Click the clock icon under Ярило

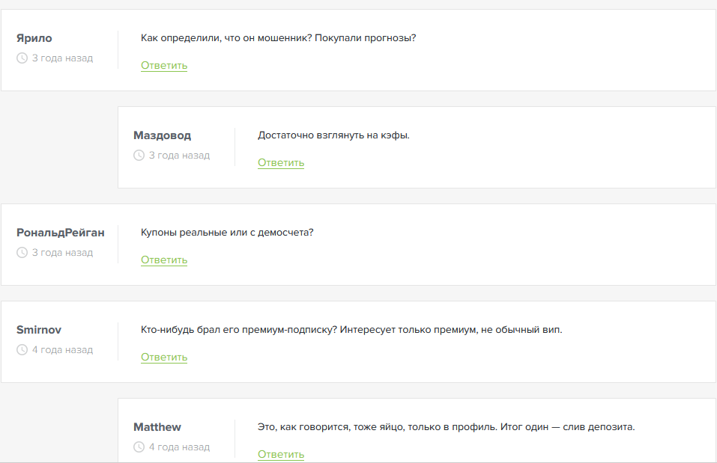(x=22, y=58)
